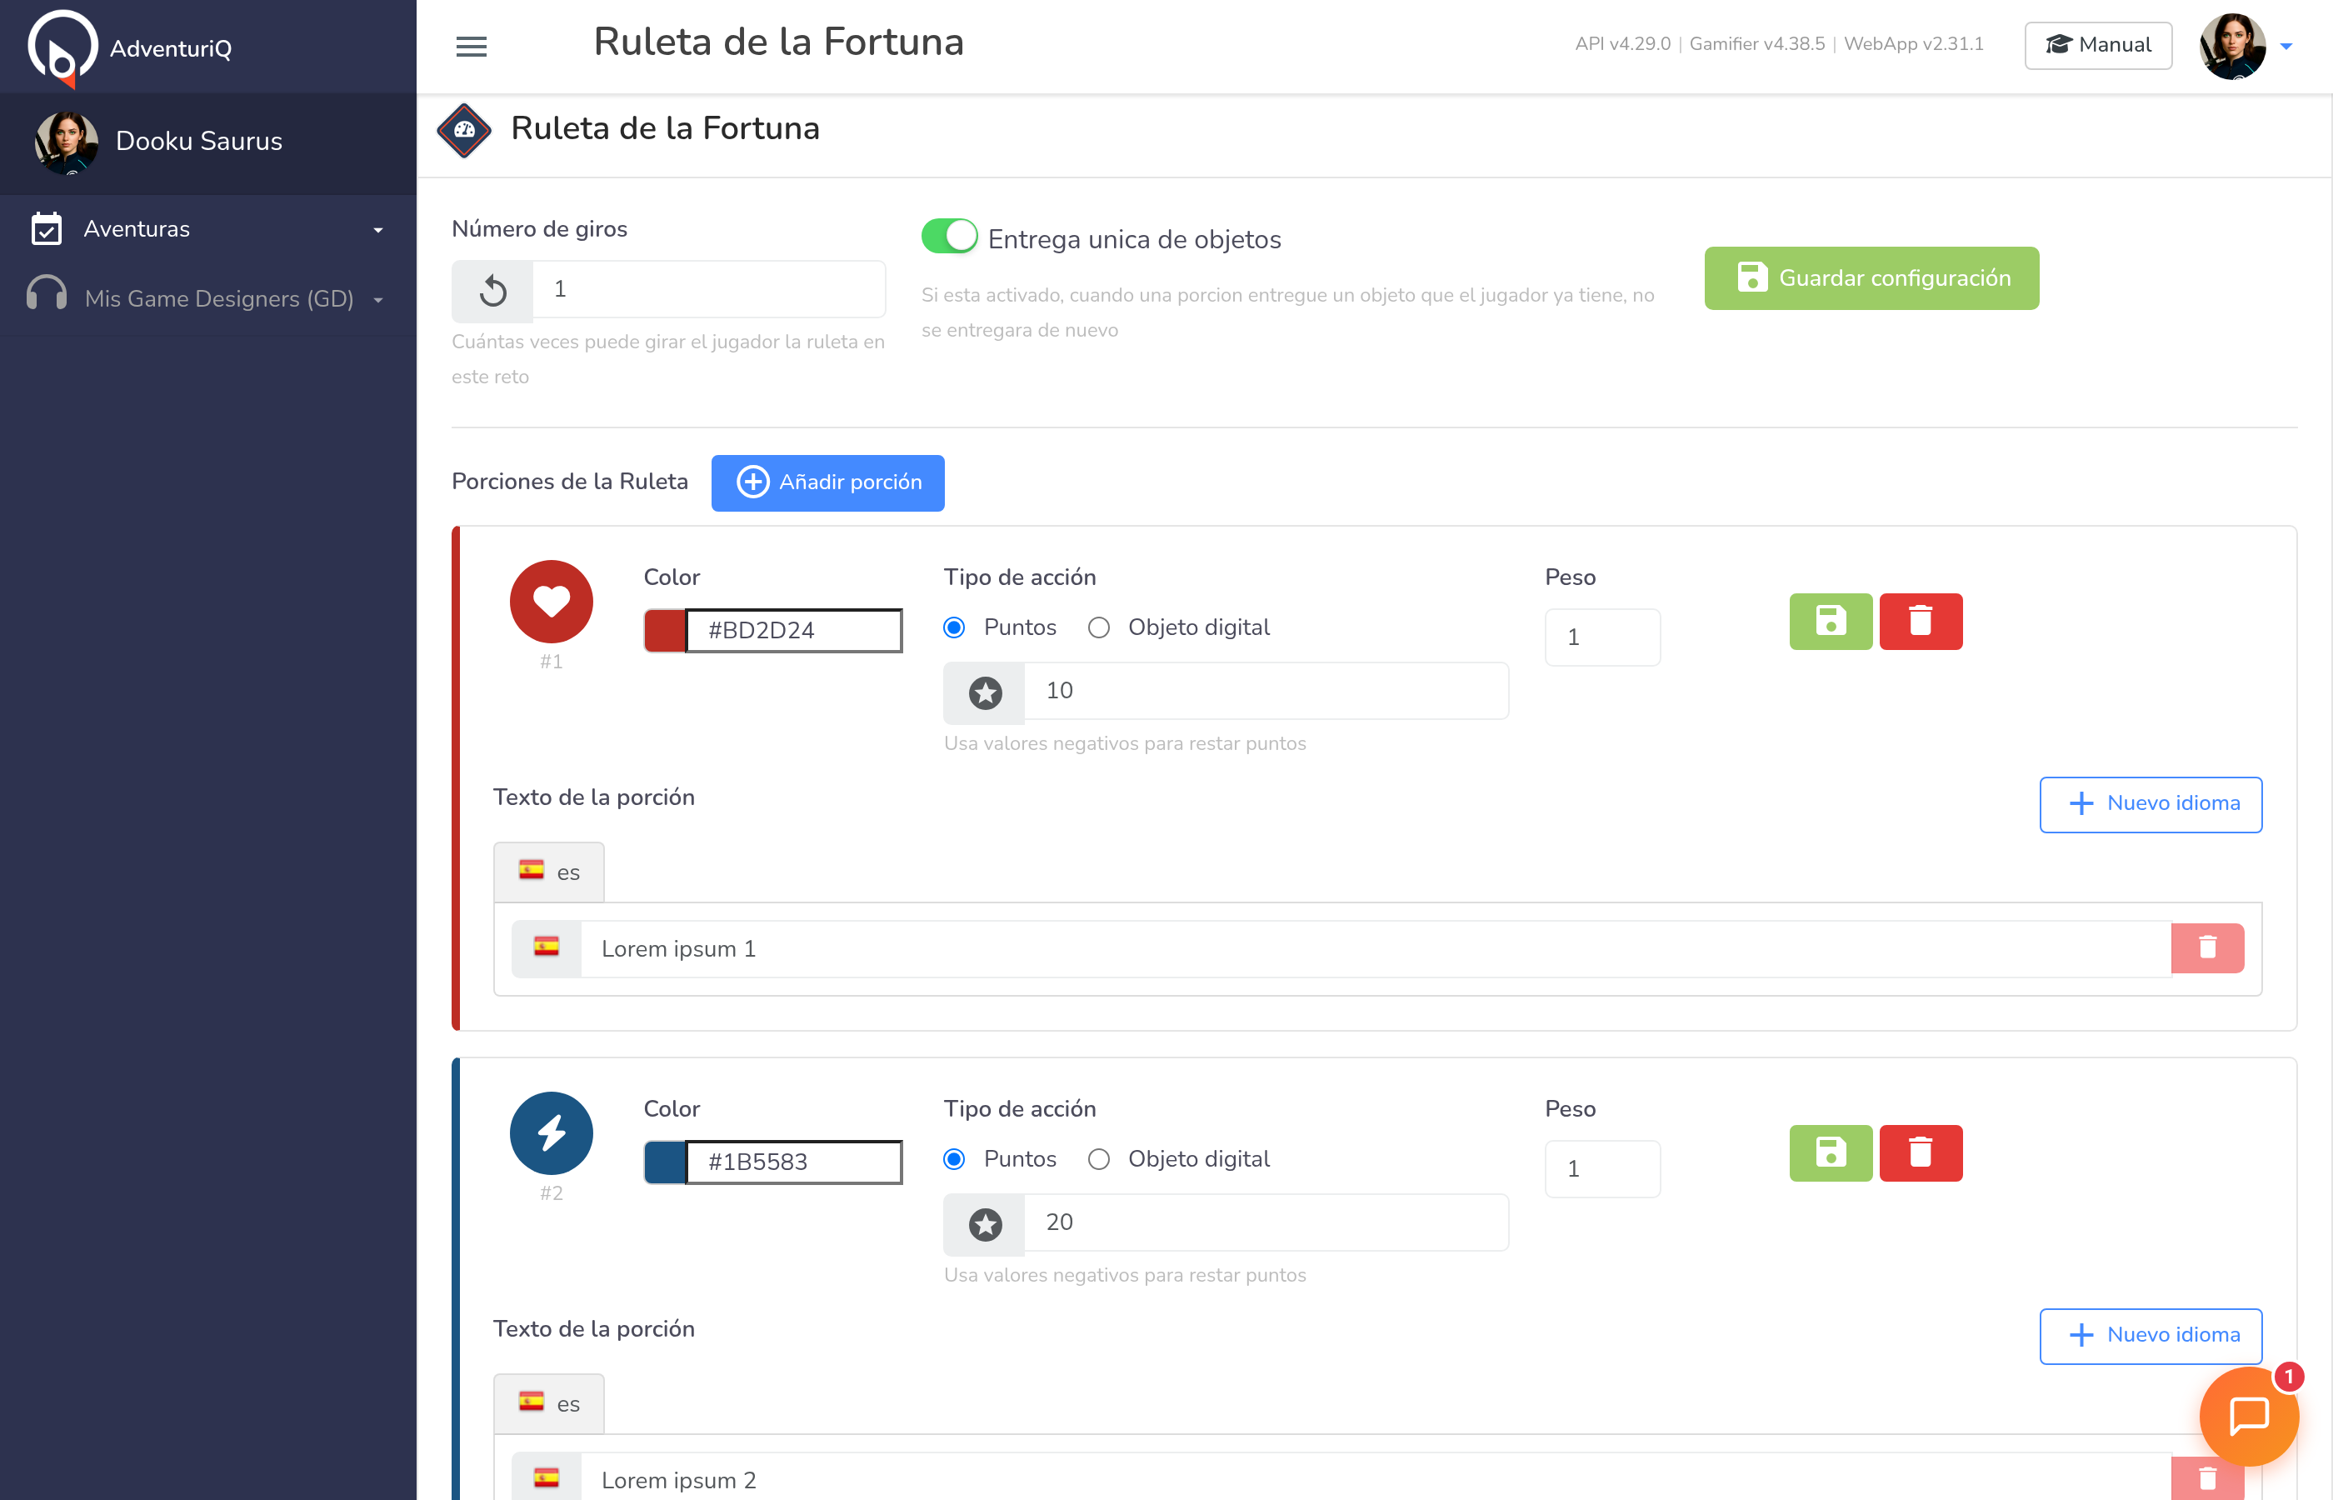
Task: Click the Lorem ipsum 1 text field
Action: pos(1376,948)
